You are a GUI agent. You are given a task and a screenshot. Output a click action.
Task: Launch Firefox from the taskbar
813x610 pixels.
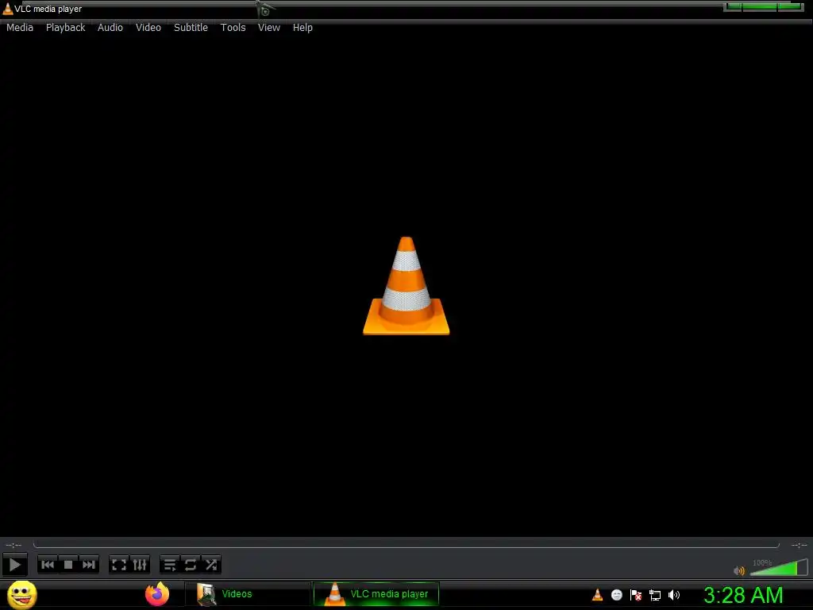[x=157, y=594]
